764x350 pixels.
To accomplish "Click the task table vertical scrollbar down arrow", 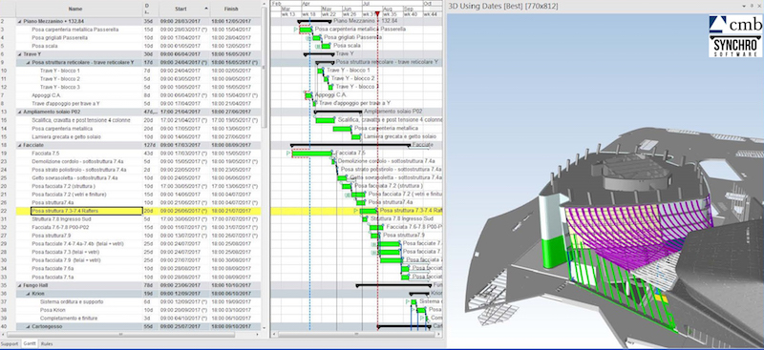I will point(265,328).
